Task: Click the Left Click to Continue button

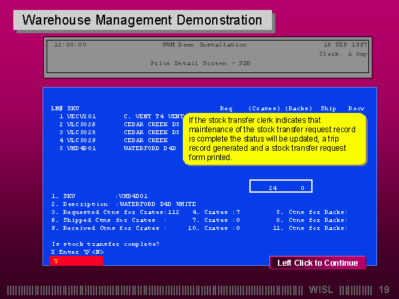Action: (317, 262)
